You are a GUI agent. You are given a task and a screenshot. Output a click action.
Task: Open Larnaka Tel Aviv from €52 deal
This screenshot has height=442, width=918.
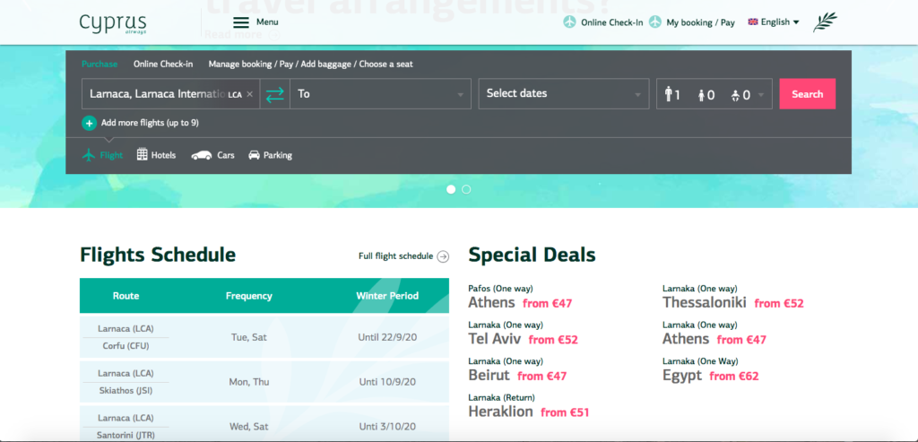tap(523, 334)
